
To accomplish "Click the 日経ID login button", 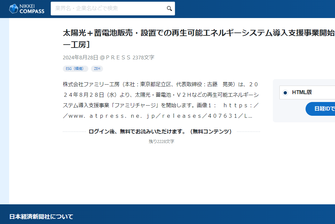I will [320, 109].
